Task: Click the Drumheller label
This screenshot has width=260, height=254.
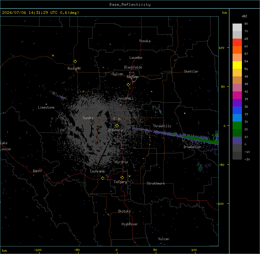Action: (192, 147)
